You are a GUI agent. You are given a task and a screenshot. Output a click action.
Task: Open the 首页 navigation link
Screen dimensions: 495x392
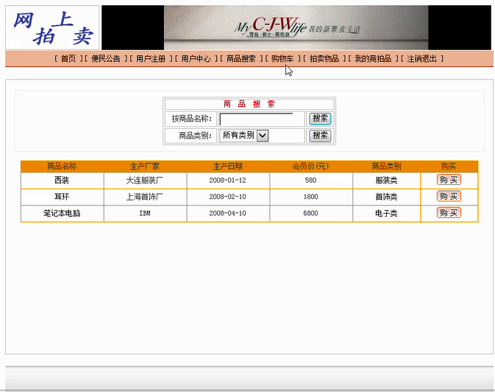click(x=68, y=58)
